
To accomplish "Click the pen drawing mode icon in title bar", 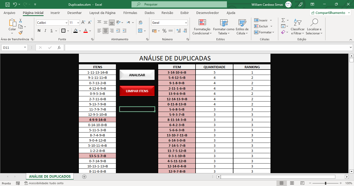I will pos(301,4).
